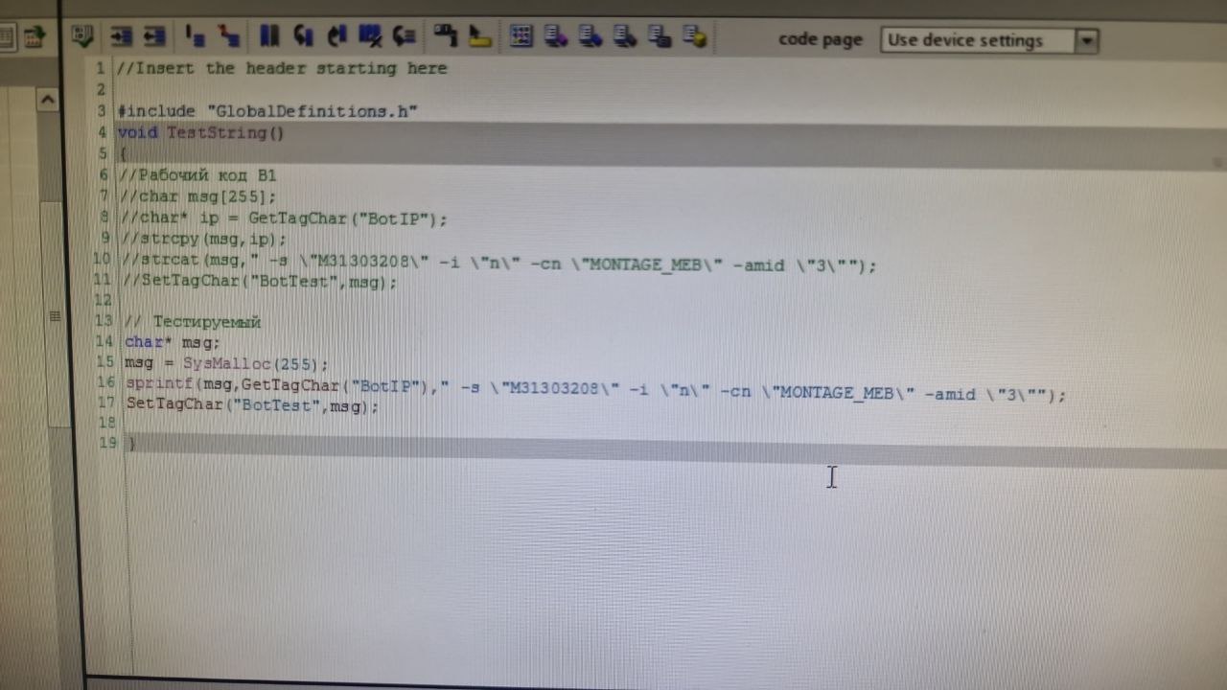
Task: Click the list icon with purple marker
Action: click(556, 36)
